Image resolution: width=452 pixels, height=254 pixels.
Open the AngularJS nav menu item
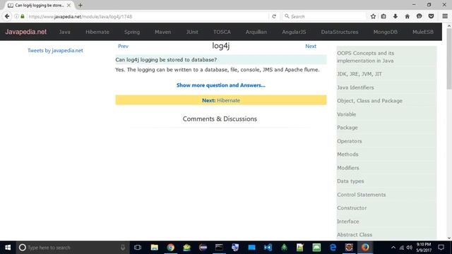click(294, 32)
